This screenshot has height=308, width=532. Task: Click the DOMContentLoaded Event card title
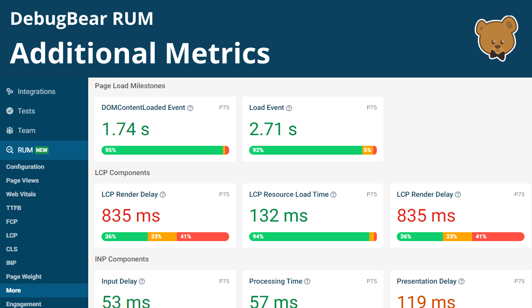[143, 108]
